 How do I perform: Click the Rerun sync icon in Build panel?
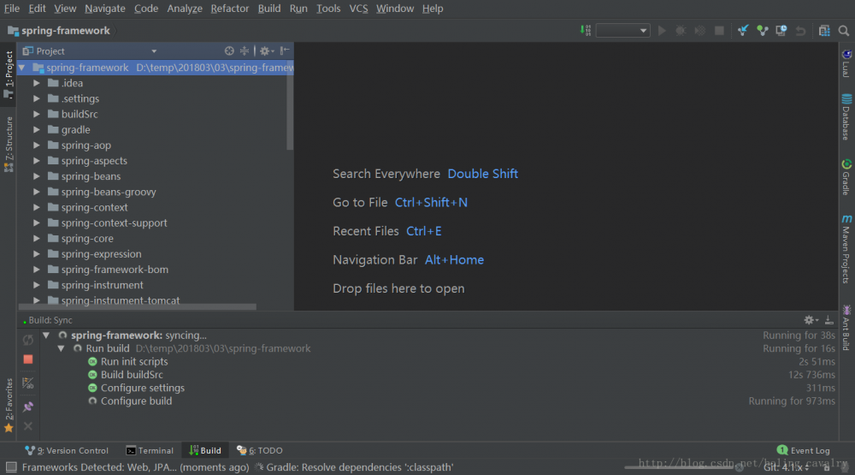click(x=28, y=340)
